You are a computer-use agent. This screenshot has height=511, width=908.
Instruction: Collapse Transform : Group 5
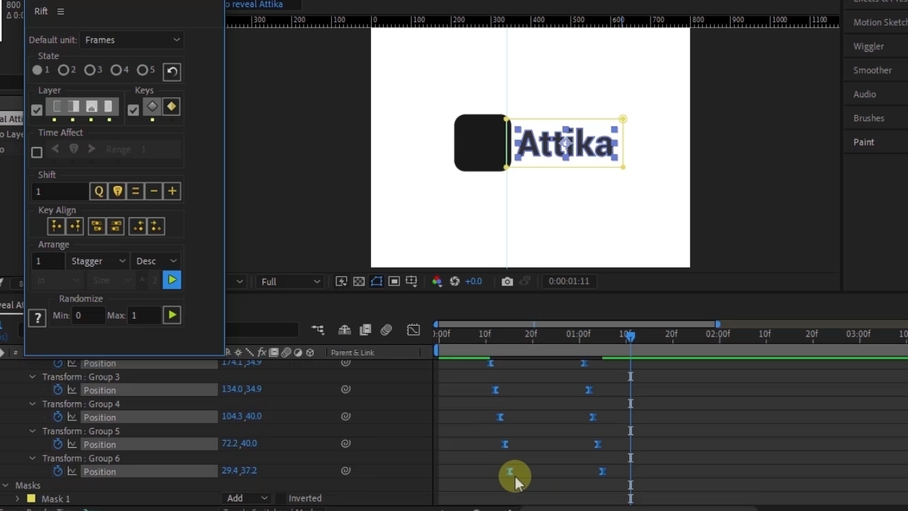click(x=33, y=431)
